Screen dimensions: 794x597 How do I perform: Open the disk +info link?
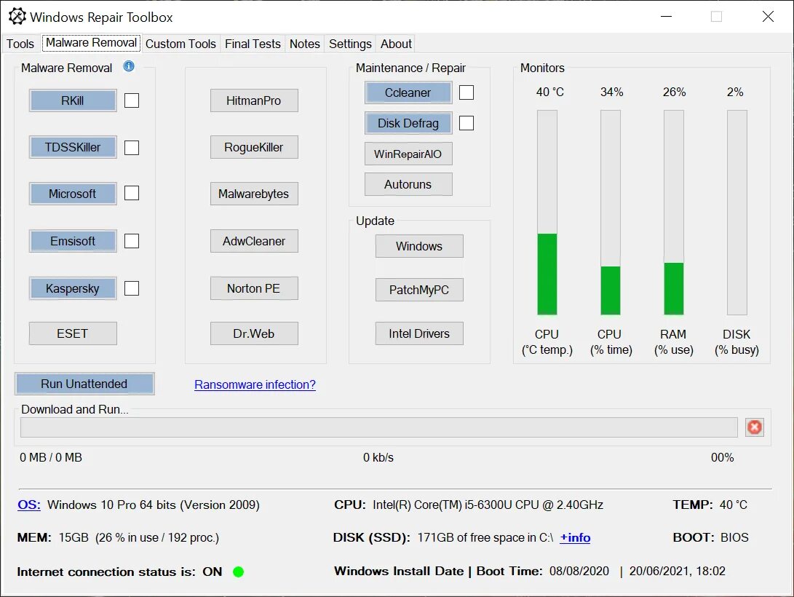[x=575, y=538]
